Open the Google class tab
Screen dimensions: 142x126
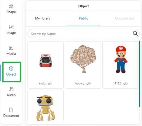point(125,18)
